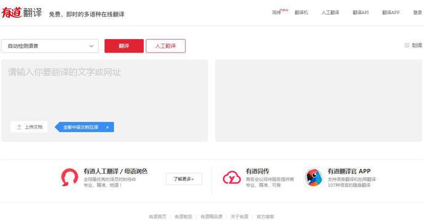This screenshot has height=224, width=424.
Task: Click the 有道翻译 logo
Action: tap(22, 12)
